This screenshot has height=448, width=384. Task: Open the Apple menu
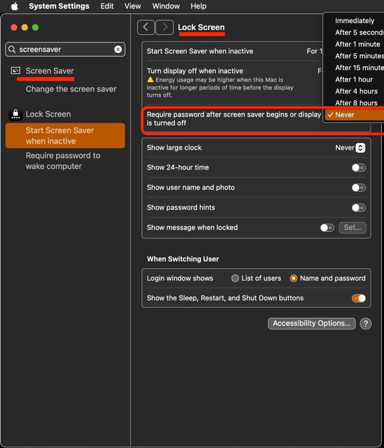(x=14, y=6)
